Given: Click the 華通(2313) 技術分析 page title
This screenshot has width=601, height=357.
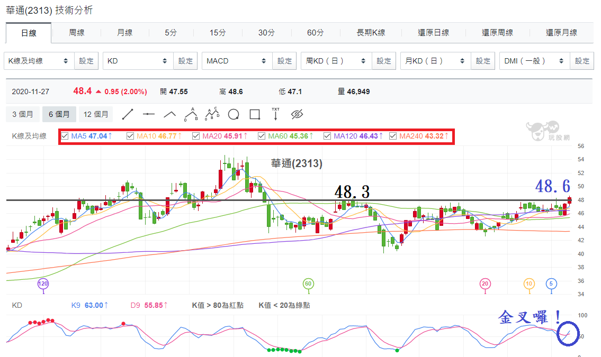Looking at the screenshot, I should point(49,11).
